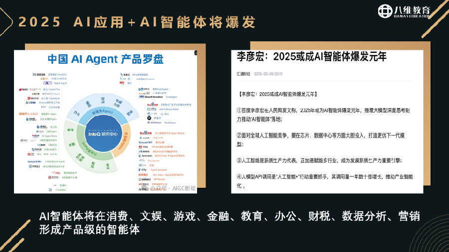Click the Babel Agent entry

click(x=55, y=83)
